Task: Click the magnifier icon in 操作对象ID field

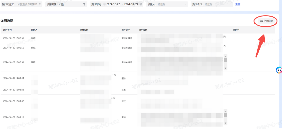Action: click(x=40, y=4)
